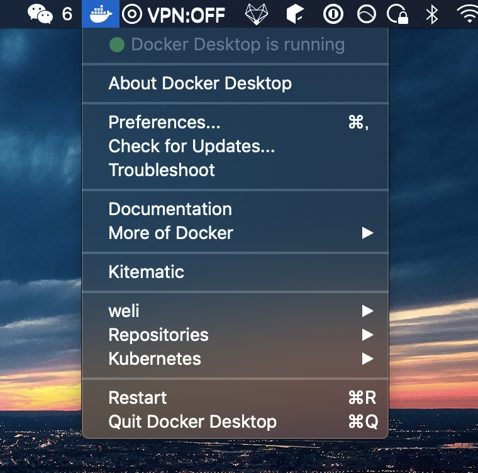Click the circle with padlock menu bar icon
Screen dimensions: 478x473
[397, 14]
